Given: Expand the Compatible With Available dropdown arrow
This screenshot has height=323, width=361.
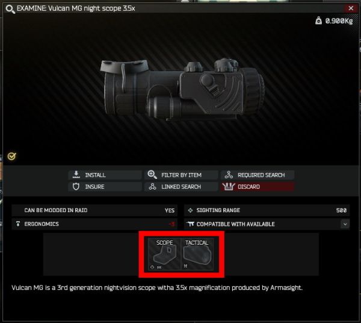Looking at the screenshot, I should point(345,224).
